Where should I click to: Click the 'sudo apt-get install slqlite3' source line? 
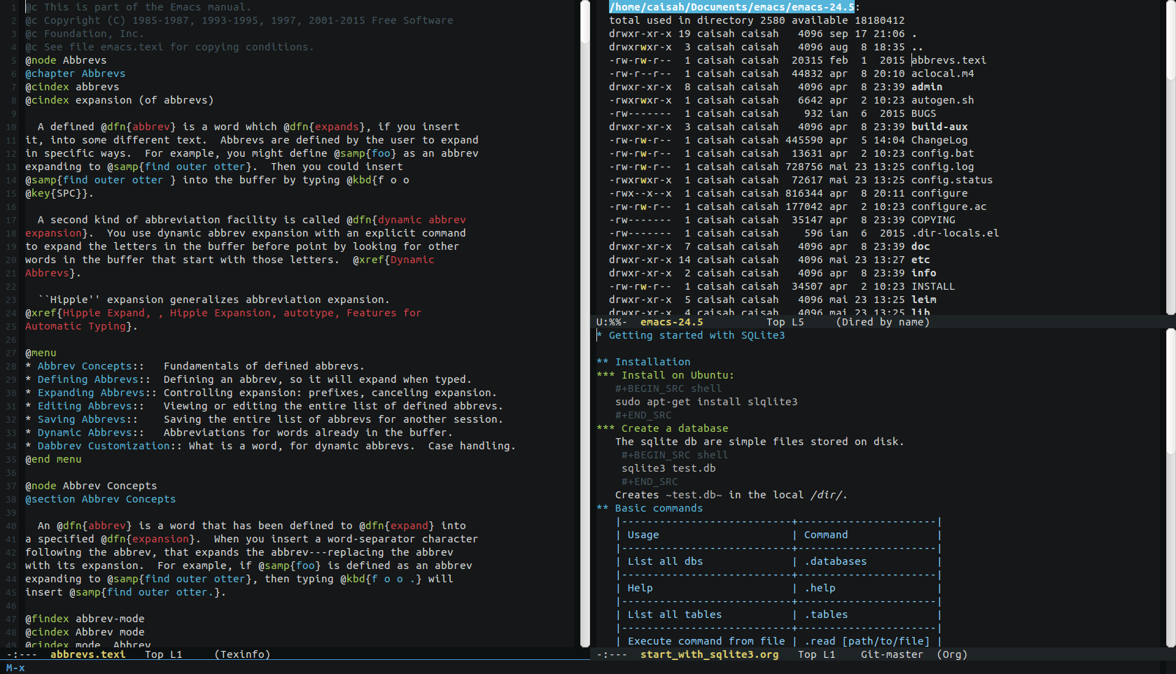pos(706,402)
